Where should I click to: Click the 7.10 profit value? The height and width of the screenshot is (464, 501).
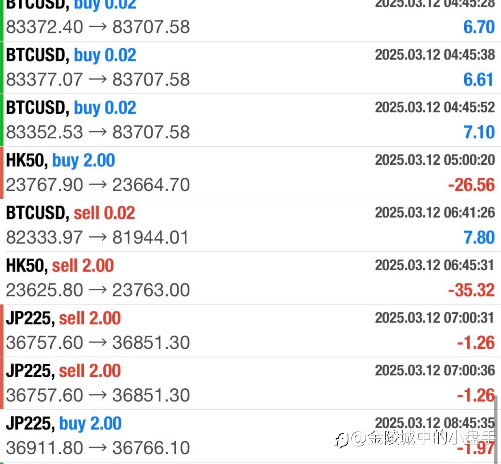[x=479, y=132]
